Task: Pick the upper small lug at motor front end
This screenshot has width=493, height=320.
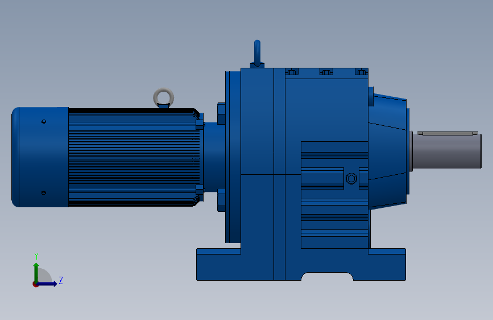Action: click(200, 124)
